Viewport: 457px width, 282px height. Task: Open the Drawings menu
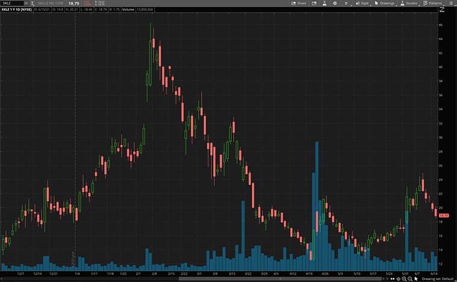[385, 3]
